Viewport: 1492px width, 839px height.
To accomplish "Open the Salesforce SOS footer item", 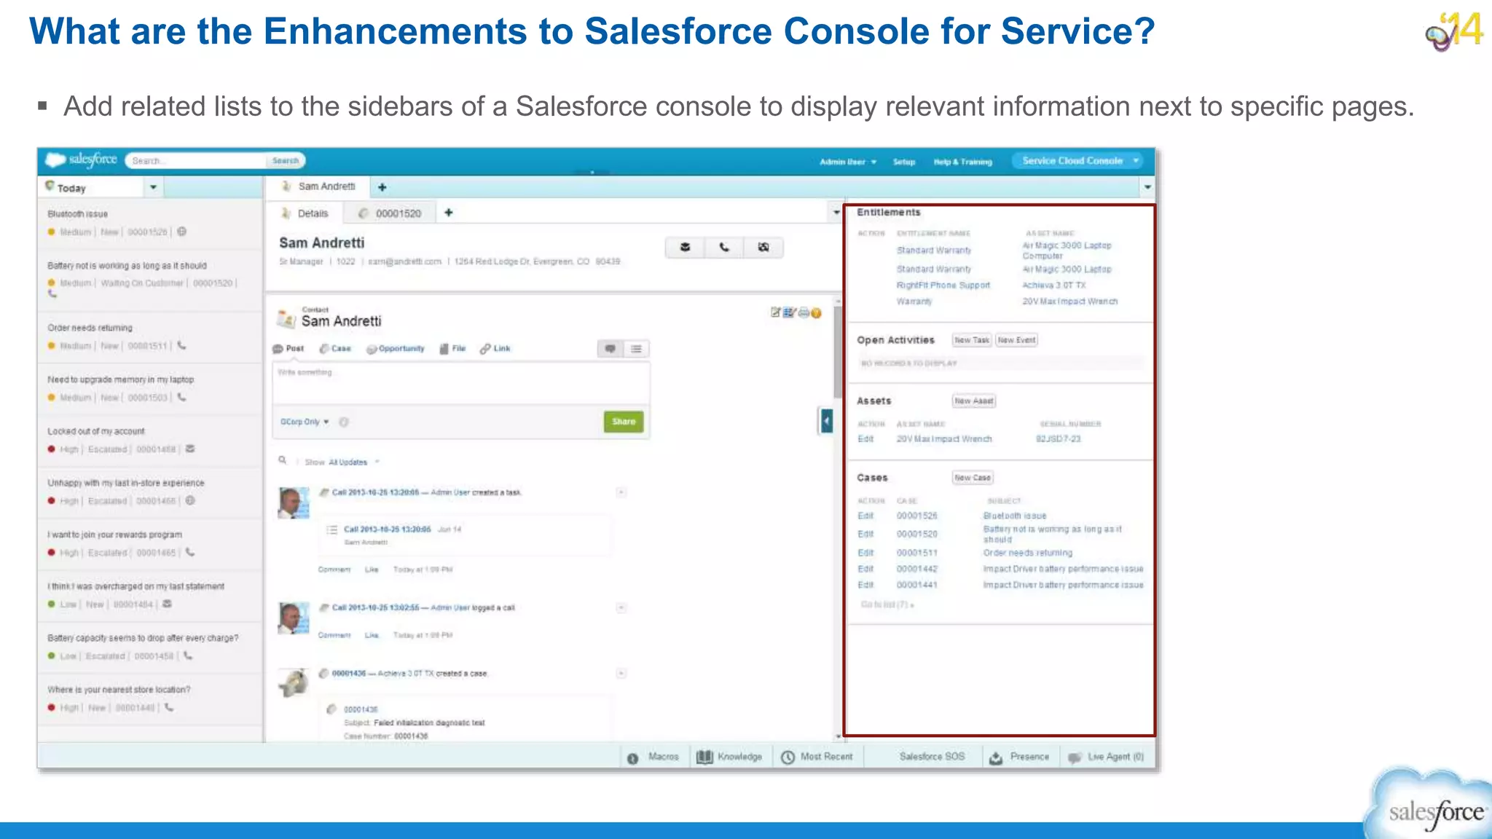I will (932, 757).
